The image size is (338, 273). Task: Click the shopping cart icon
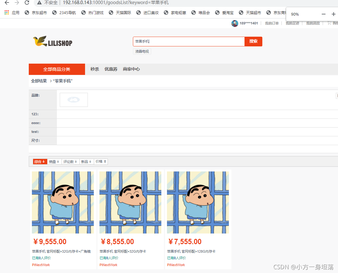329,23
